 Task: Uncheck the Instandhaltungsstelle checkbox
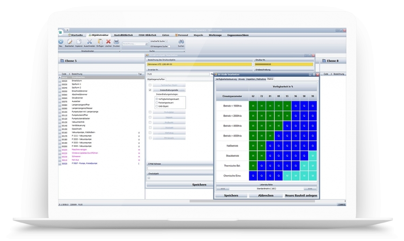(x=150, y=90)
